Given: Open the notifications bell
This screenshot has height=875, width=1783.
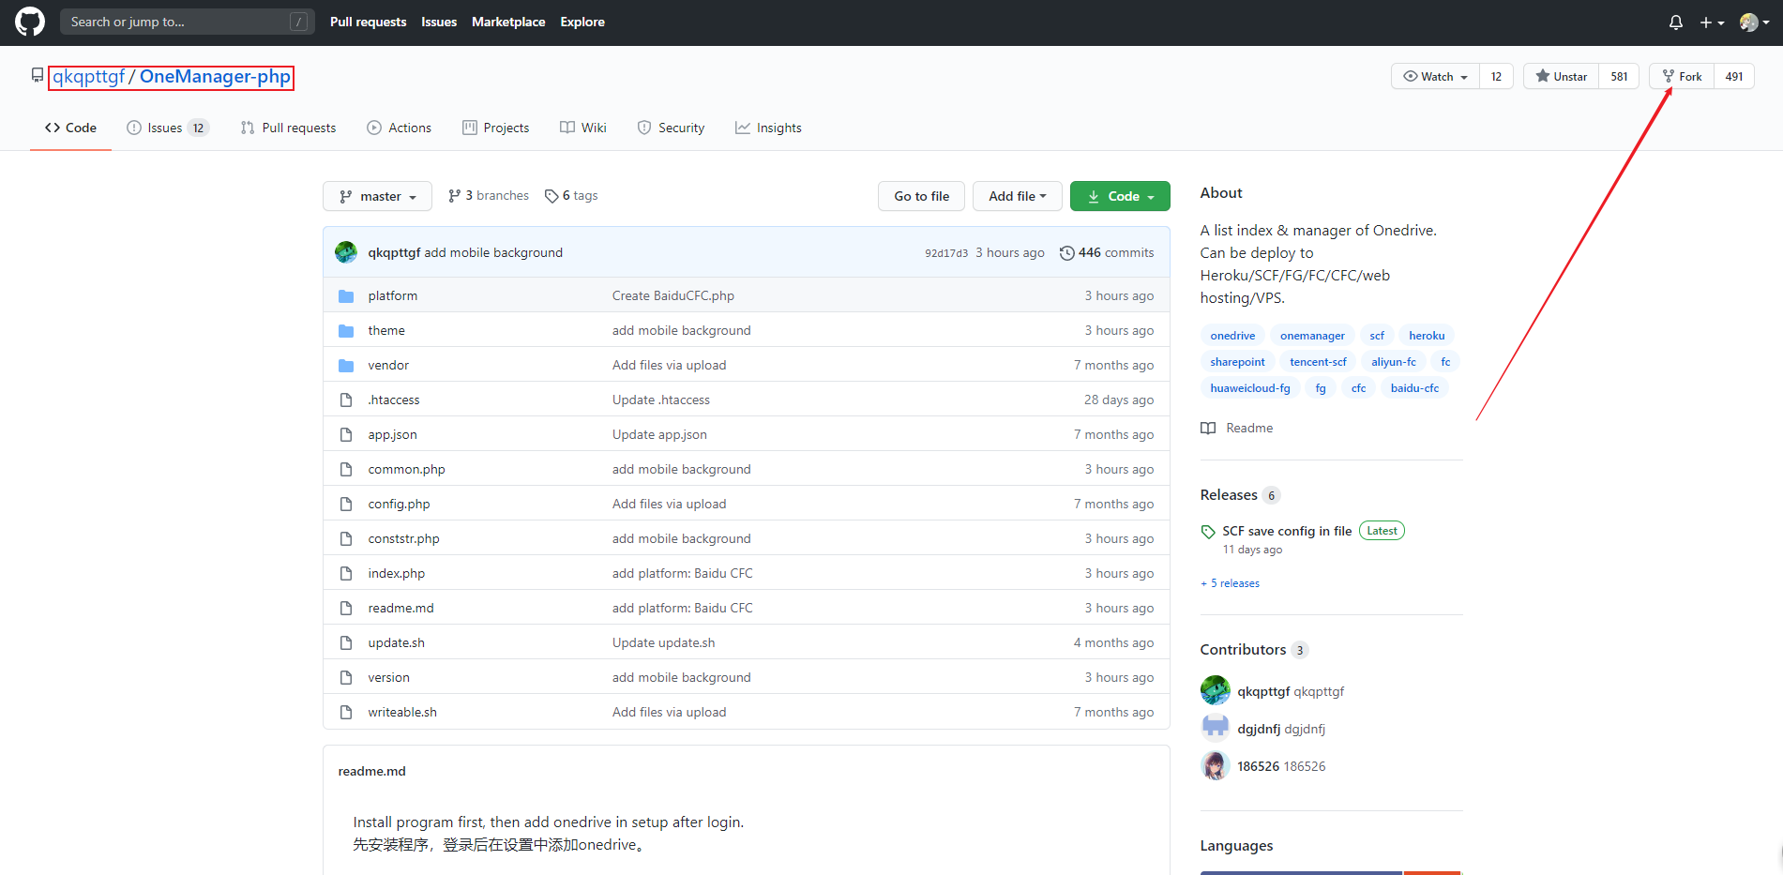Looking at the screenshot, I should click(x=1676, y=23).
